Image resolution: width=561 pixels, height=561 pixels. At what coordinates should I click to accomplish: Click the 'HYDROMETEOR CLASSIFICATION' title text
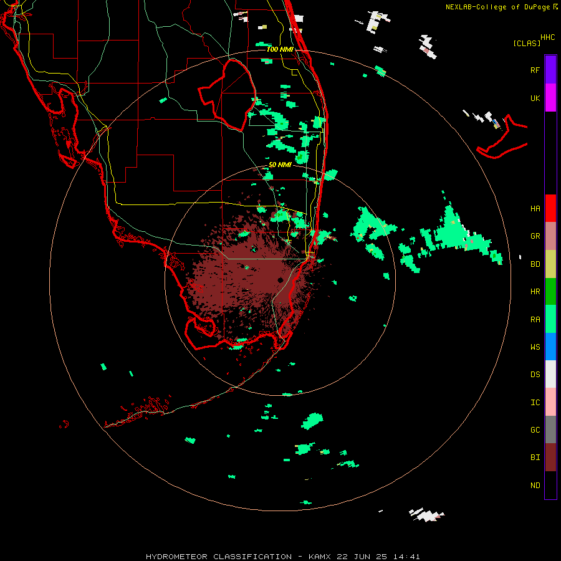[x=219, y=557]
